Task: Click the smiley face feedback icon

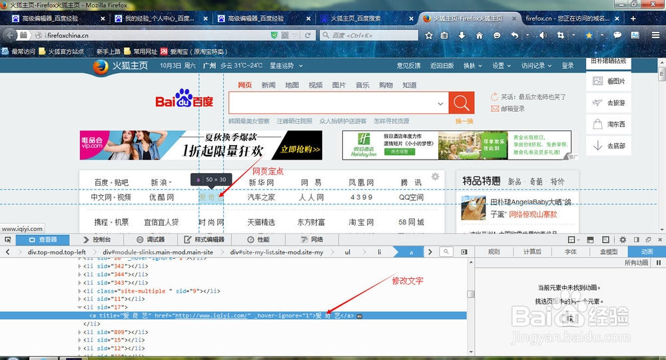Action: coord(497,35)
